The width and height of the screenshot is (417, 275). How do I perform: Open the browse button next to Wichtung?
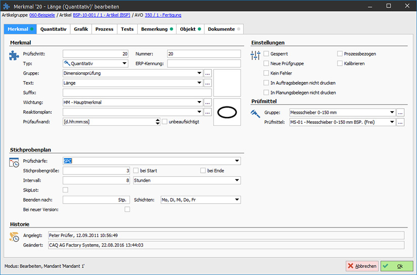[x=207, y=102]
